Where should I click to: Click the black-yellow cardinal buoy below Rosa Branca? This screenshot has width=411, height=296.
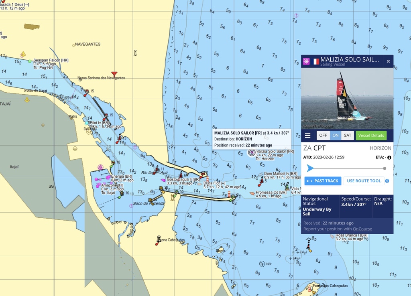[309, 245]
